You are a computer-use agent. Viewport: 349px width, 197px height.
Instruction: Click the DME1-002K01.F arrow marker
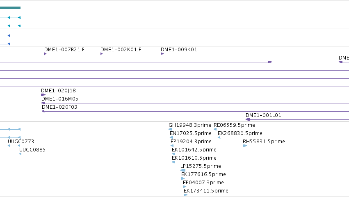click(101, 54)
